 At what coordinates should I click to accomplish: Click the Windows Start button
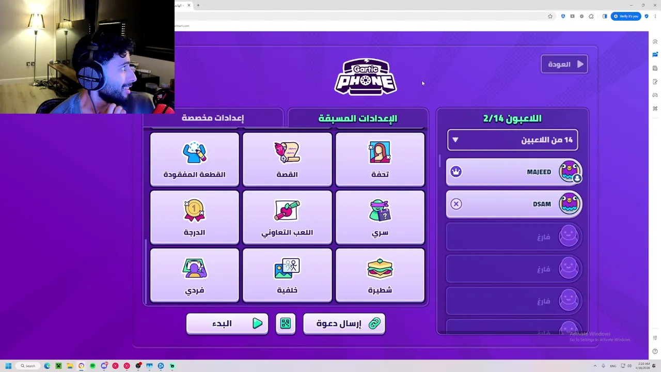[8, 366]
